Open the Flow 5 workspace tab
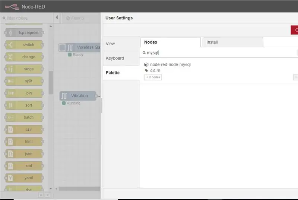298x200 pixels. click(82, 18)
